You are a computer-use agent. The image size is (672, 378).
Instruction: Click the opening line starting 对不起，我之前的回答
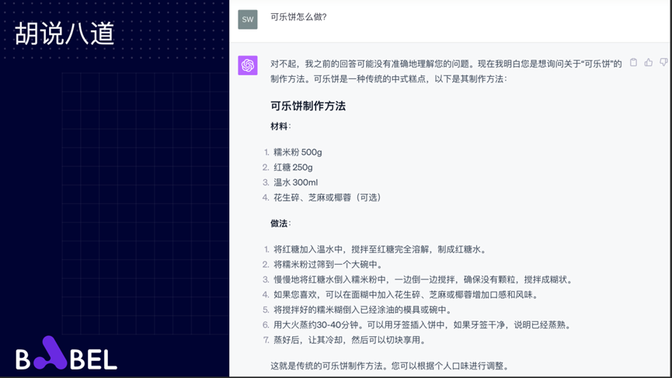pos(446,64)
